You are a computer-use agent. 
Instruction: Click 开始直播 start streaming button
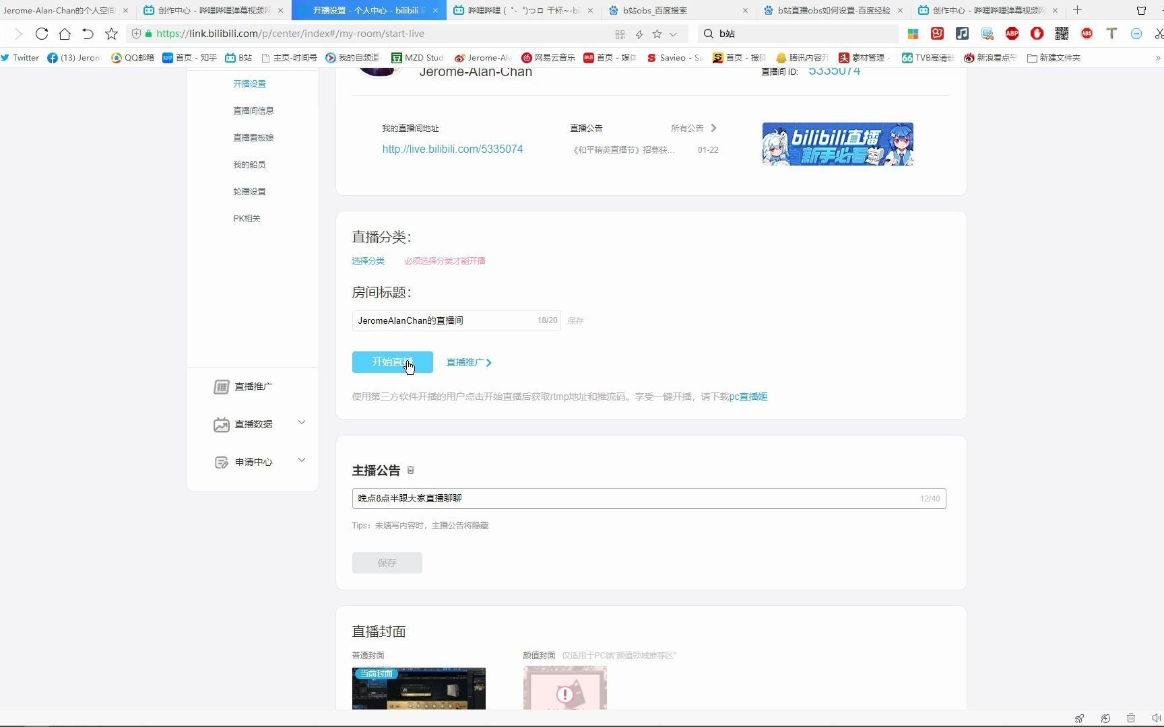pos(393,362)
